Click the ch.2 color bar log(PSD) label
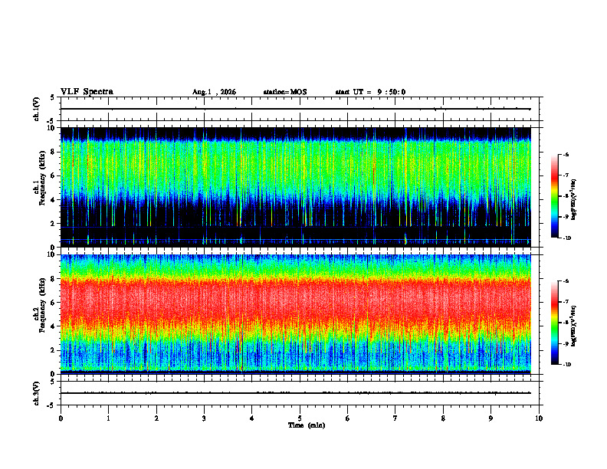This screenshot has width=607, height=469. point(574,326)
